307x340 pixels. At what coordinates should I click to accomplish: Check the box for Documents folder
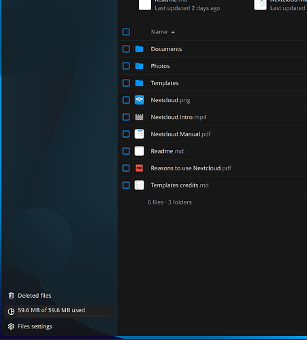pyautogui.click(x=126, y=49)
